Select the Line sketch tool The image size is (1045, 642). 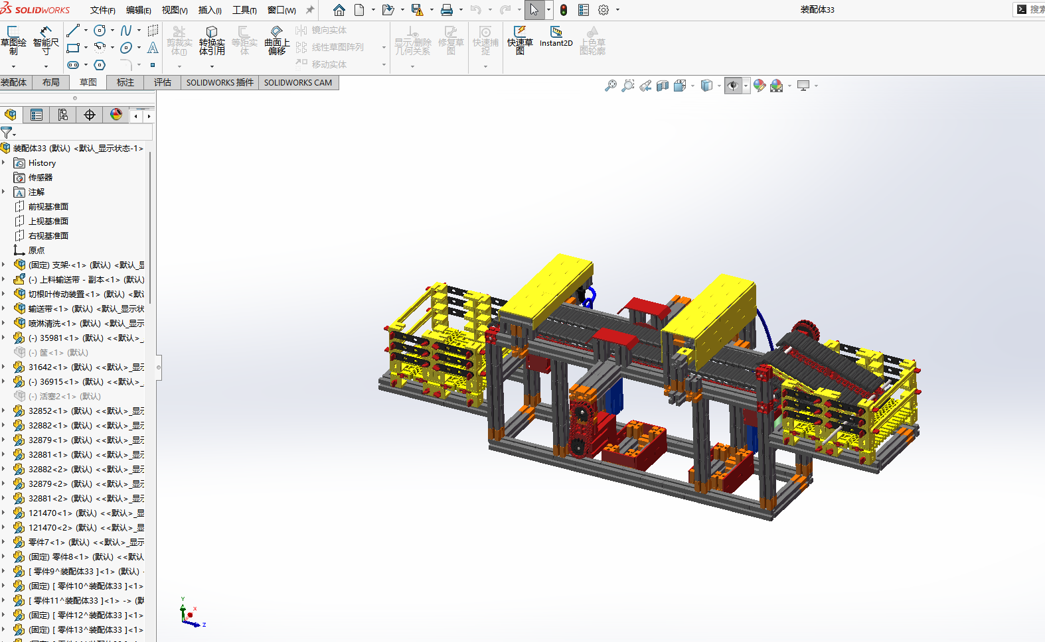pos(73,31)
